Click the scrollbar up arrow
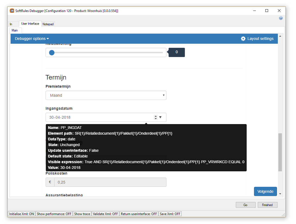 (280, 36)
